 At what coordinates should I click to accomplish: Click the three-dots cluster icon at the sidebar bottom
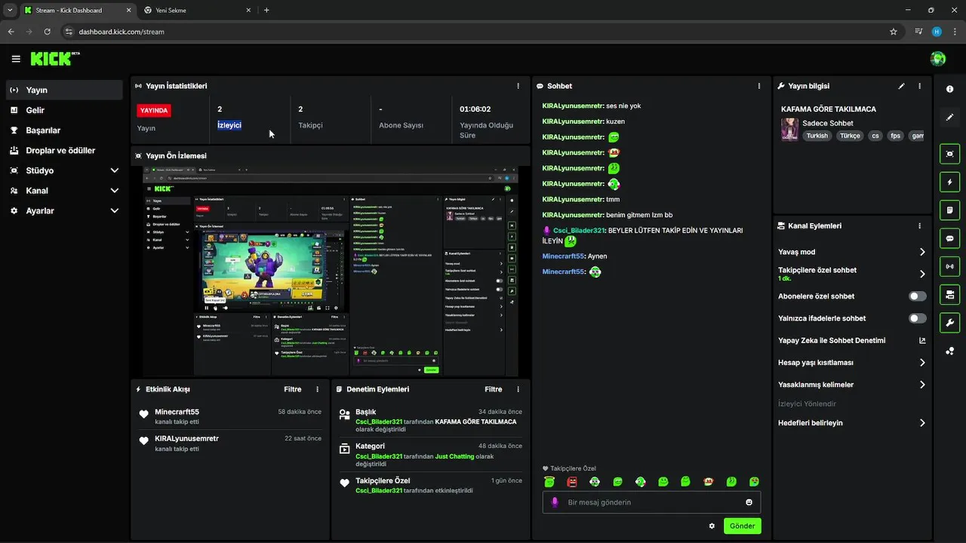click(949, 351)
